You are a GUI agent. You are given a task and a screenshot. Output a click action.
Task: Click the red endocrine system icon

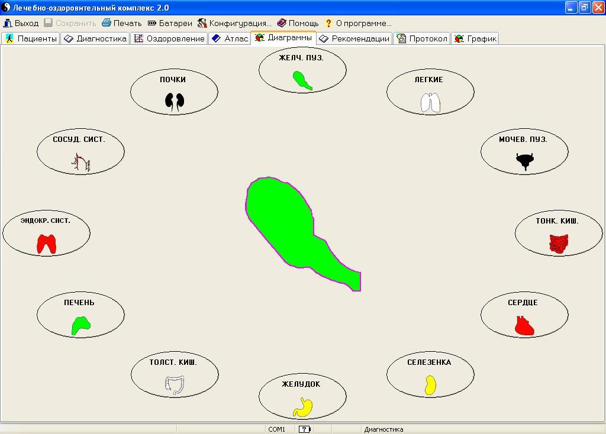click(x=46, y=244)
